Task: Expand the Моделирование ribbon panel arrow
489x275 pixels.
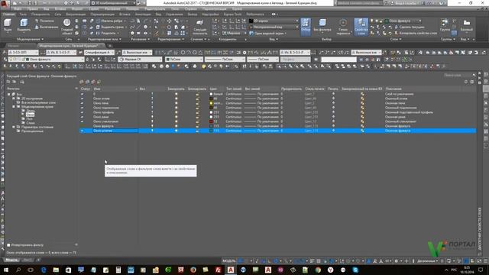Action: click(43, 39)
